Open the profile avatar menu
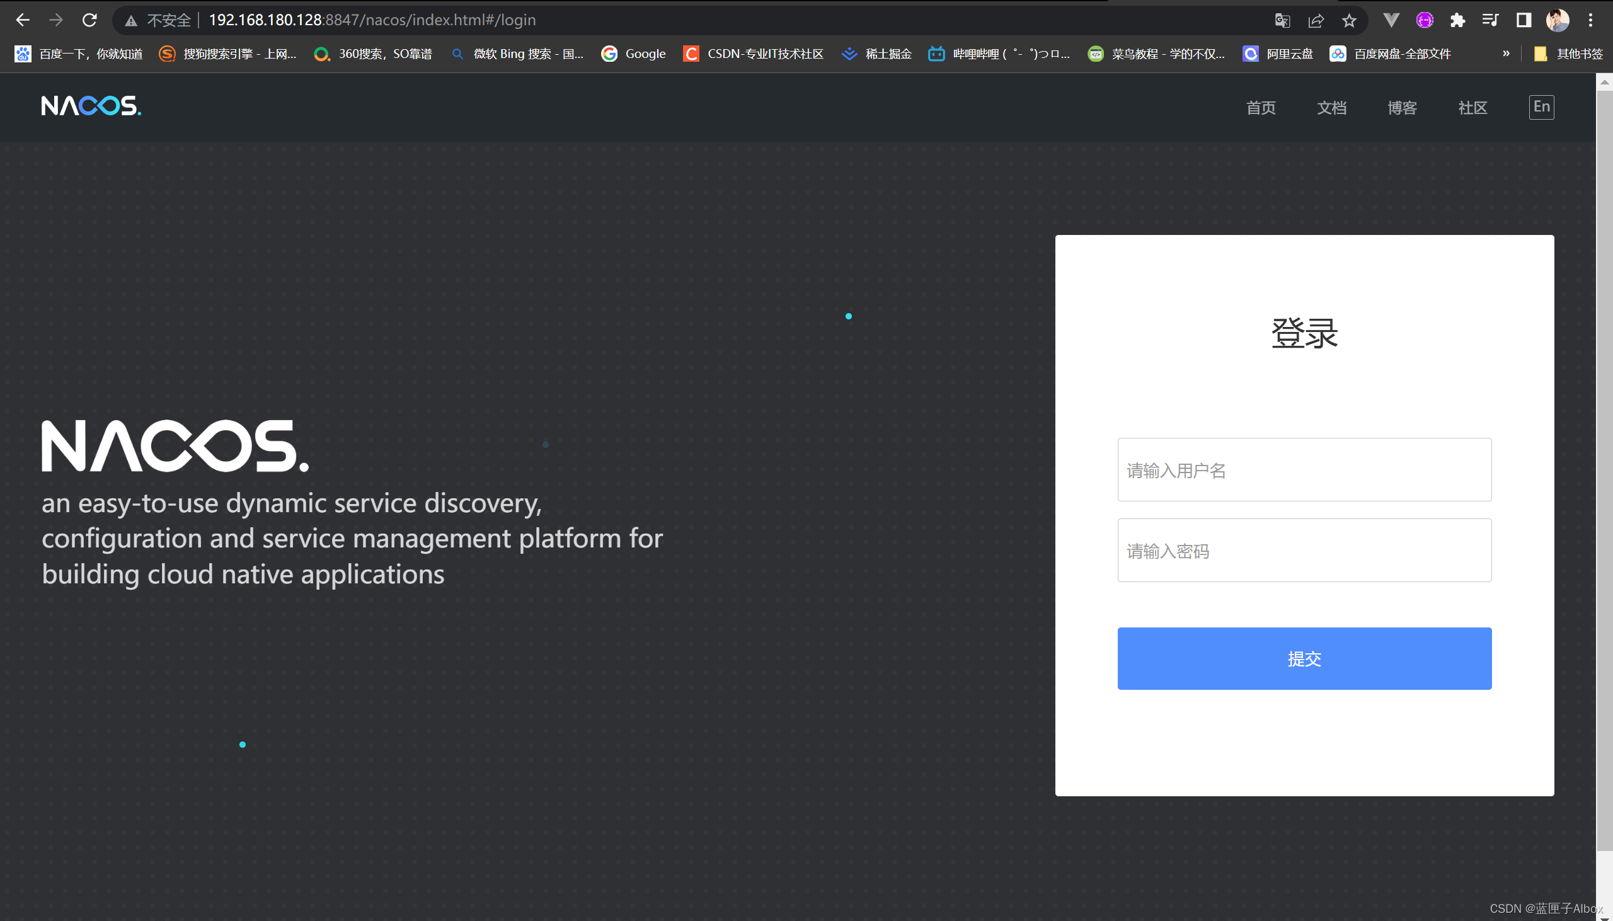This screenshot has height=921, width=1613. tap(1558, 20)
